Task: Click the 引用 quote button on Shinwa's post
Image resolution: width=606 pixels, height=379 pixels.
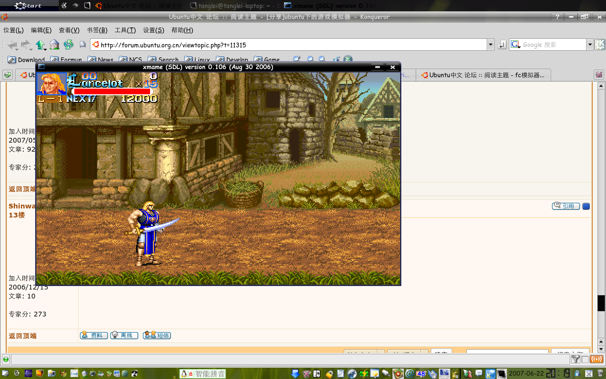Action: pos(566,206)
